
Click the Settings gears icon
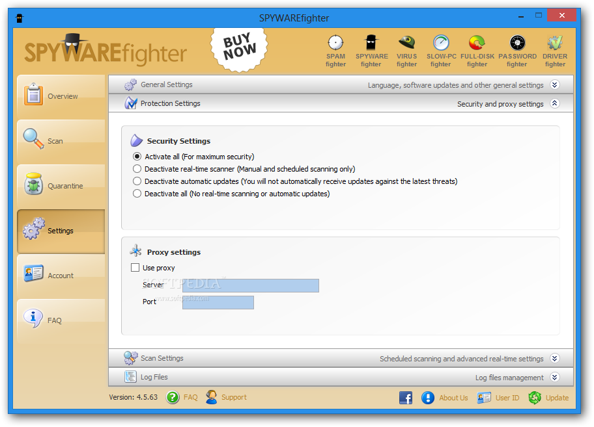[x=34, y=228]
